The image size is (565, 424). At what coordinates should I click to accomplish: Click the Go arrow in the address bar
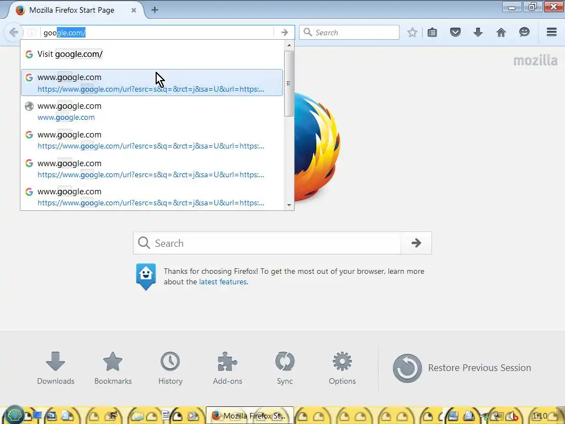[x=284, y=33]
